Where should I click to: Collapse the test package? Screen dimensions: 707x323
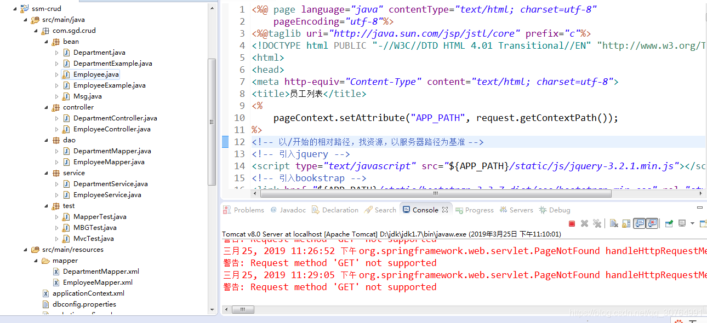47,206
